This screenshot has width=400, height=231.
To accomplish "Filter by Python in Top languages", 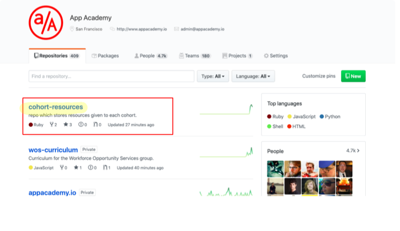I will [330, 116].
